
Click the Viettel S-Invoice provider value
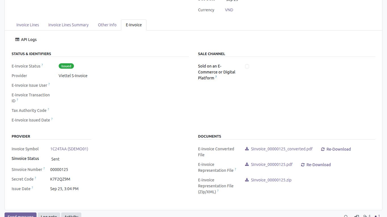click(73, 76)
